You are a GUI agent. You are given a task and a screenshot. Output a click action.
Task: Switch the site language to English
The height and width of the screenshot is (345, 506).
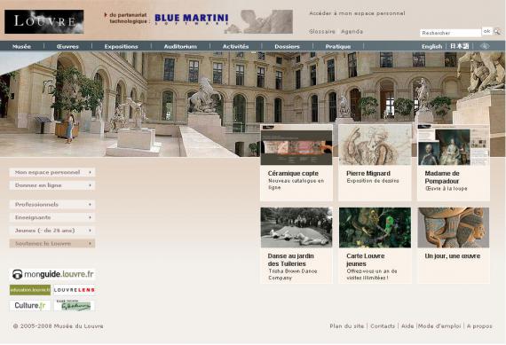click(x=431, y=46)
